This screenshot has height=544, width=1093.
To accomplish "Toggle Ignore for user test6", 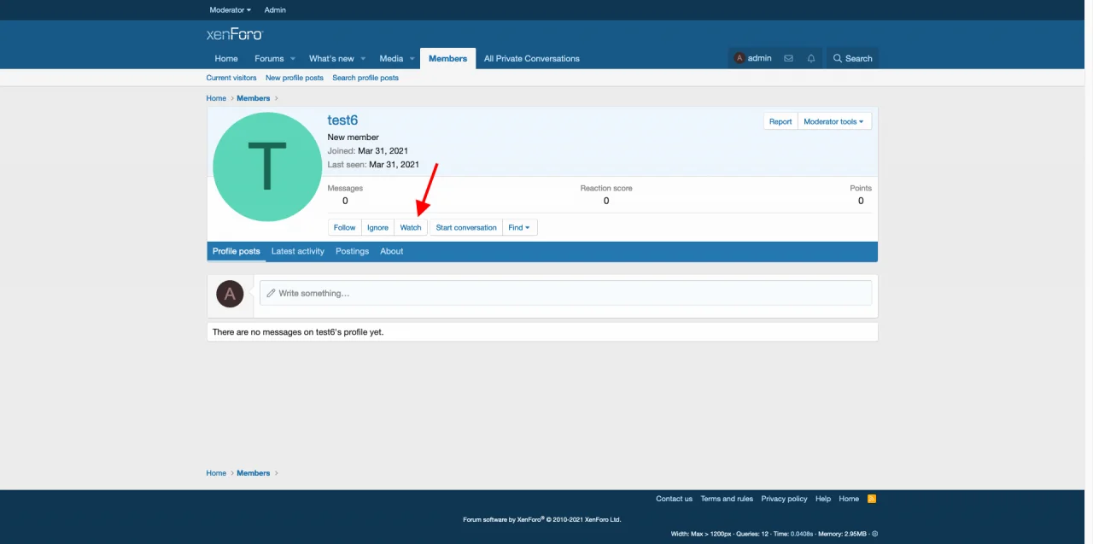I will tap(377, 228).
